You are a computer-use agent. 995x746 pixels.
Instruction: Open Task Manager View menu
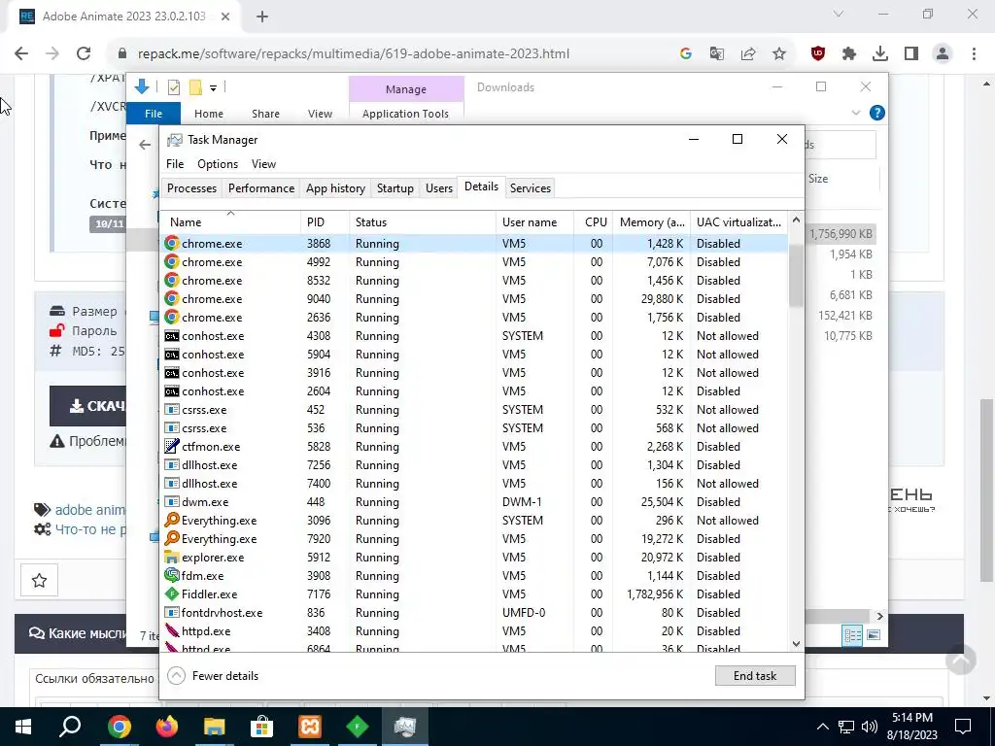pyautogui.click(x=263, y=163)
